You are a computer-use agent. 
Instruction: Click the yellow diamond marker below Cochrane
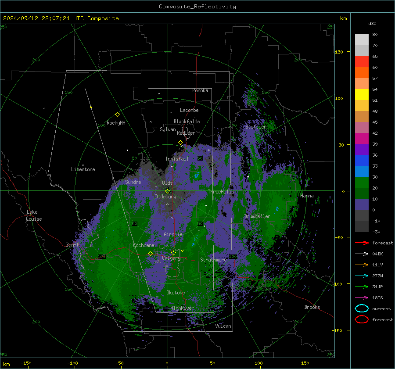(150, 253)
